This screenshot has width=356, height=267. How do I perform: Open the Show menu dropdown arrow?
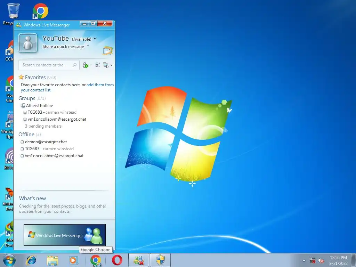[111, 65]
